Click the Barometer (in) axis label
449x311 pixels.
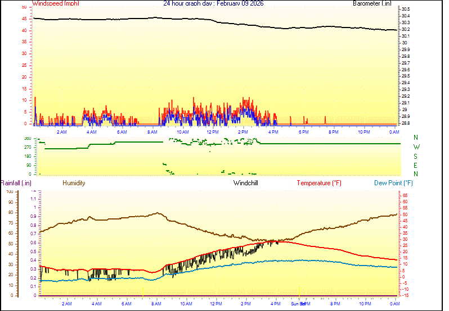click(x=371, y=3)
